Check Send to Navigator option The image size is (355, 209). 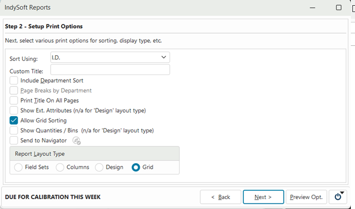14,140
